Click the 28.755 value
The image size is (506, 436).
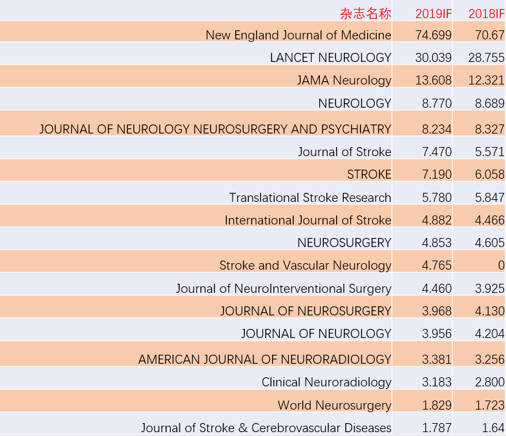click(487, 57)
